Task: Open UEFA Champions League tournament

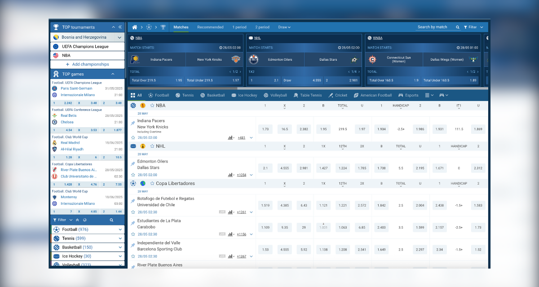Action: pyautogui.click(x=88, y=46)
